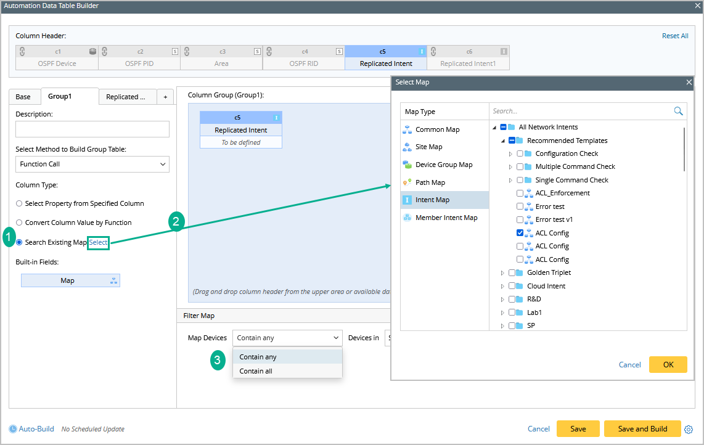Click Cancel in Select Map dialog
The height and width of the screenshot is (445, 704).
(x=629, y=365)
